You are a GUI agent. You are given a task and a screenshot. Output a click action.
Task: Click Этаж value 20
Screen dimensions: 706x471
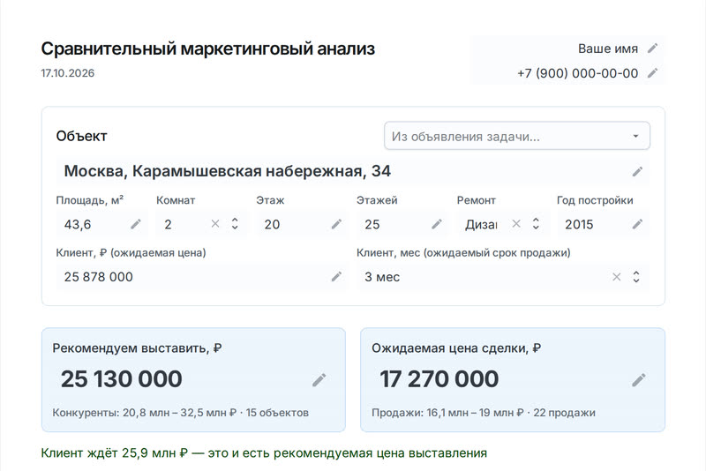click(x=272, y=224)
